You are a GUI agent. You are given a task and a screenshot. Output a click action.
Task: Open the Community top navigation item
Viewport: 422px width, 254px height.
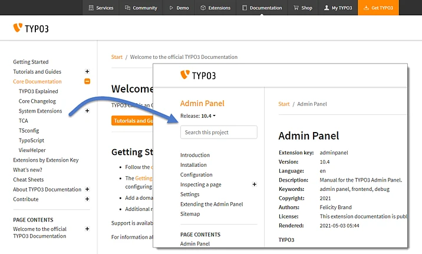click(141, 8)
